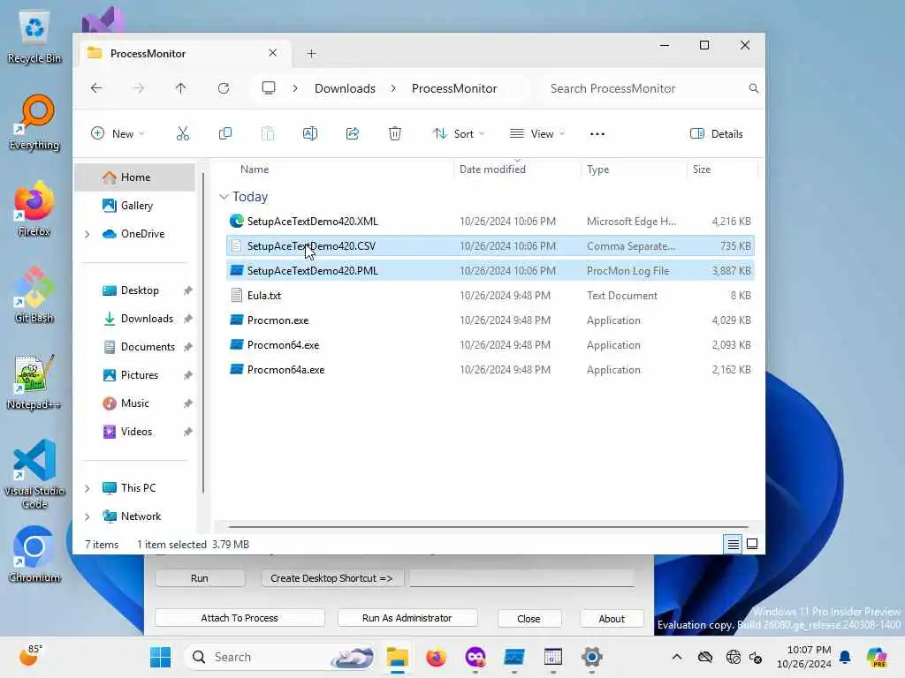This screenshot has width=905, height=678.
Task: Click the PC monitor icon in address bar
Action: pos(269,88)
